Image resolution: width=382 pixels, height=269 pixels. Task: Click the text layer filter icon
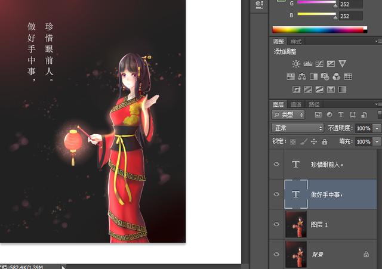(x=341, y=115)
